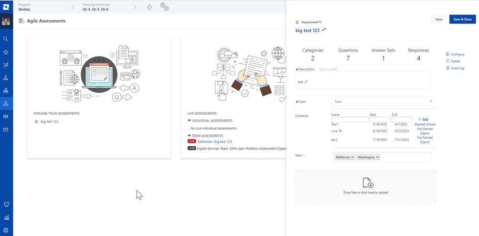
Task: Click the user avatar photo
Action: pyautogui.click(x=6, y=21)
